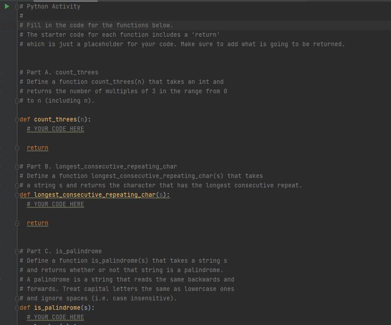Collapse the Part C comment block

point(17,251)
